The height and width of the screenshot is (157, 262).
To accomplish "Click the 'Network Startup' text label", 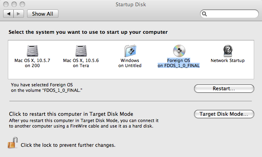I will coord(227,60).
